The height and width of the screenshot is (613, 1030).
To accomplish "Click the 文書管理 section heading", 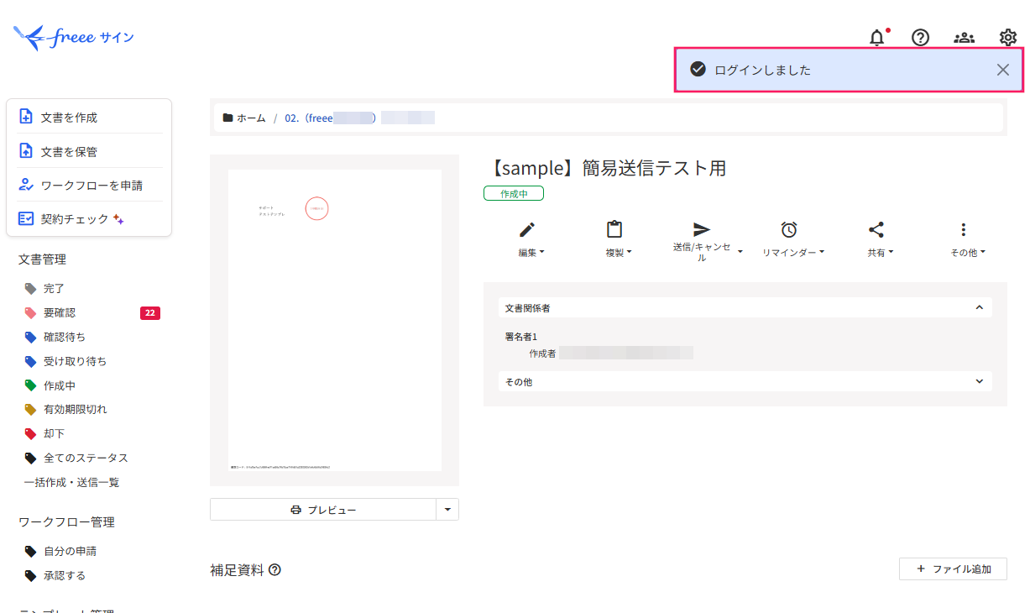I will pyautogui.click(x=42, y=259).
